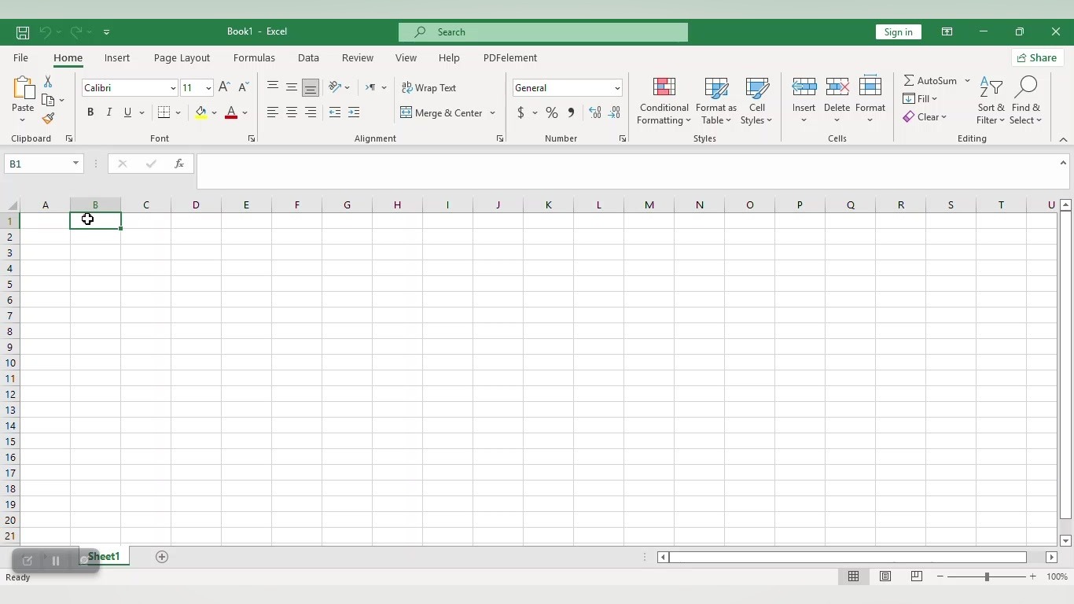Image resolution: width=1074 pixels, height=604 pixels.
Task: Center text horizontally
Action: (292, 112)
